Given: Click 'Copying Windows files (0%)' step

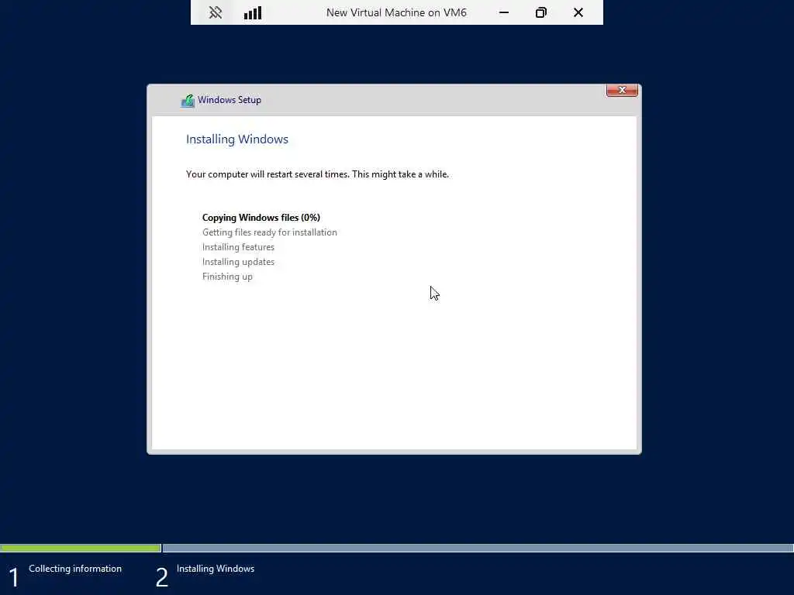Looking at the screenshot, I should [261, 218].
